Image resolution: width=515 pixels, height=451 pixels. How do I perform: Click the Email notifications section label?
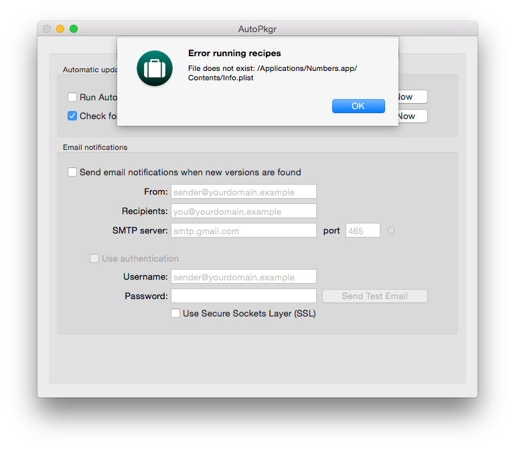click(95, 147)
